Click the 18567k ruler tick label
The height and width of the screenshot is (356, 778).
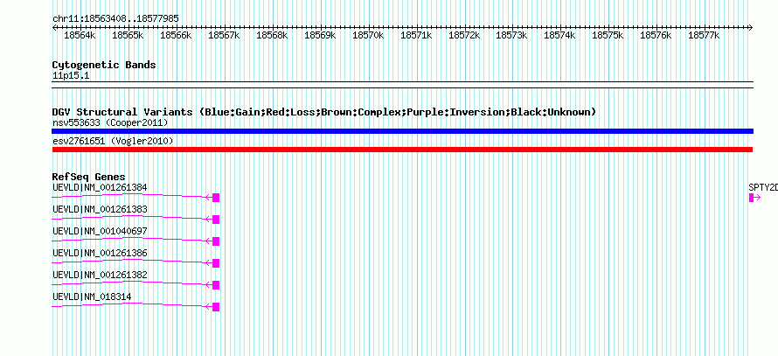point(225,35)
